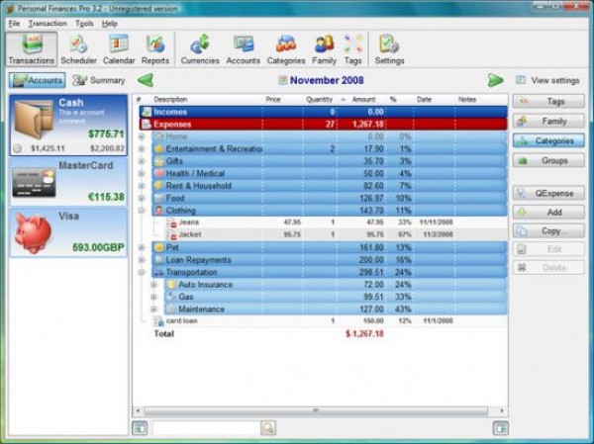
Task: Select the Incomes row
Action: pyautogui.click(x=323, y=112)
